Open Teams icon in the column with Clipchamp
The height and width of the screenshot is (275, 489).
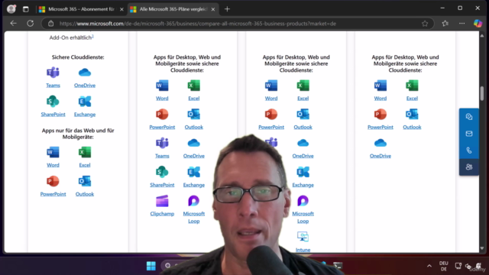[x=162, y=143]
